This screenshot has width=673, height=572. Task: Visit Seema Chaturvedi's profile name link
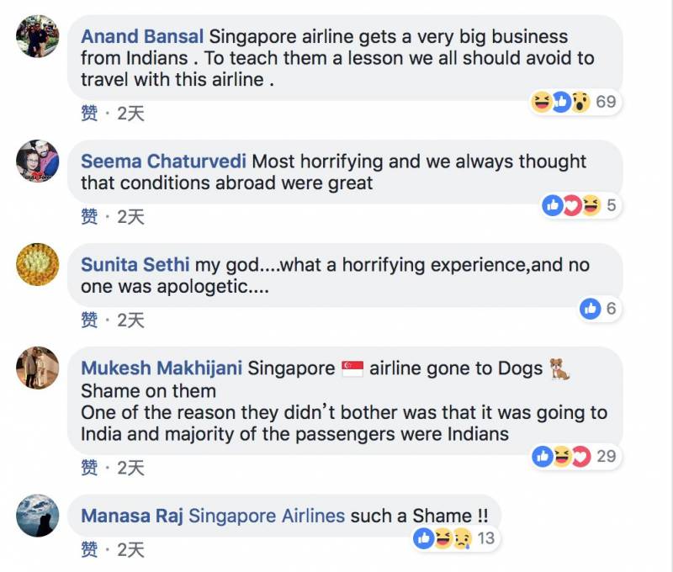pyautogui.click(x=164, y=161)
